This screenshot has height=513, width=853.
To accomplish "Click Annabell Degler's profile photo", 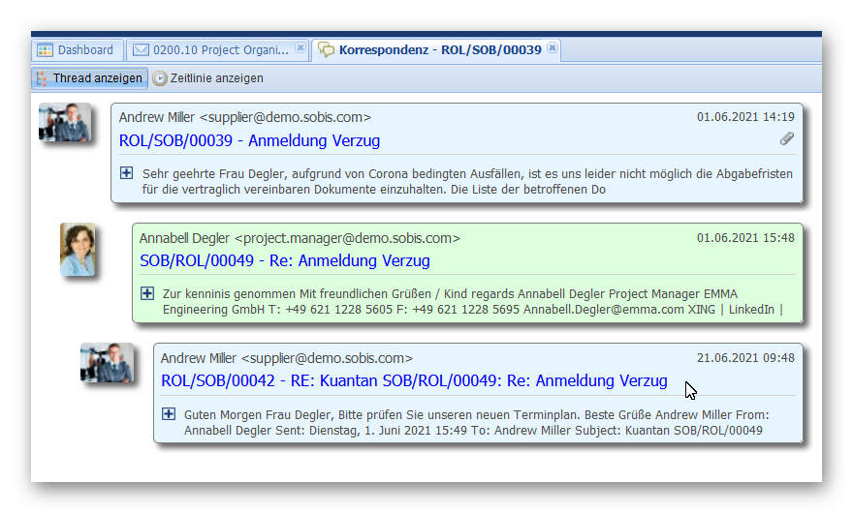I will tap(78, 249).
